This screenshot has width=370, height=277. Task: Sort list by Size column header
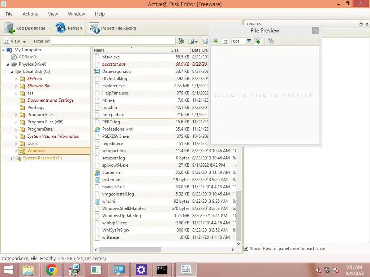[180, 50]
